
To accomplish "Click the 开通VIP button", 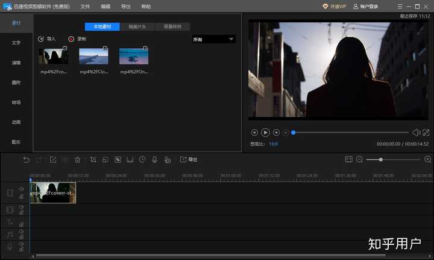I will [334, 6].
